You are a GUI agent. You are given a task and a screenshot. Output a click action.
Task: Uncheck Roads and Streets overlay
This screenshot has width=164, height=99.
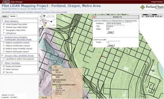[4, 66]
